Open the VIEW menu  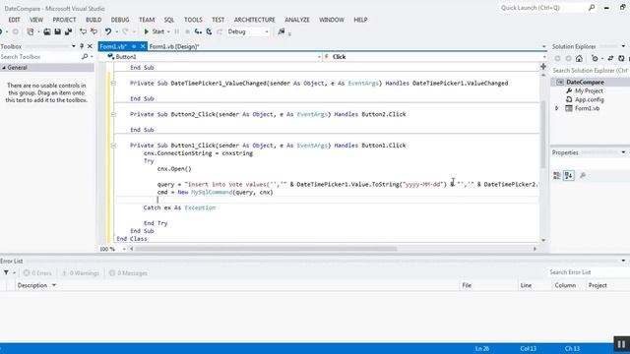tap(36, 20)
